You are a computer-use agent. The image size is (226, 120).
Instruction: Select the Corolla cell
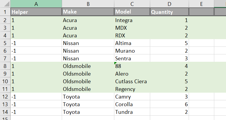pyautogui.click(x=132, y=104)
